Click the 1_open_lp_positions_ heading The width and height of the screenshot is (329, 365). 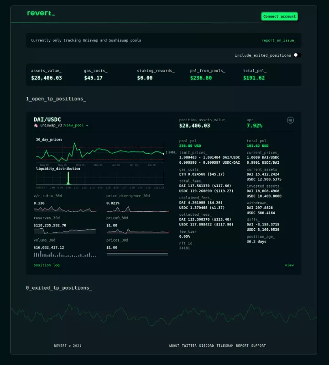tap(56, 99)
